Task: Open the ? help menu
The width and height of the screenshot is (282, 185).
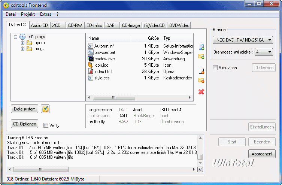Action: (57, 14)
